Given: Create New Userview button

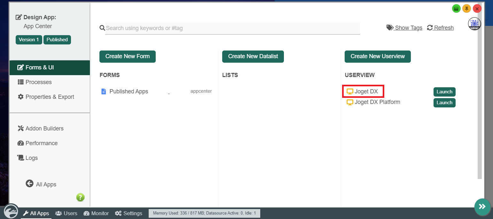Looking at the screenshot, I should (378, 56).
